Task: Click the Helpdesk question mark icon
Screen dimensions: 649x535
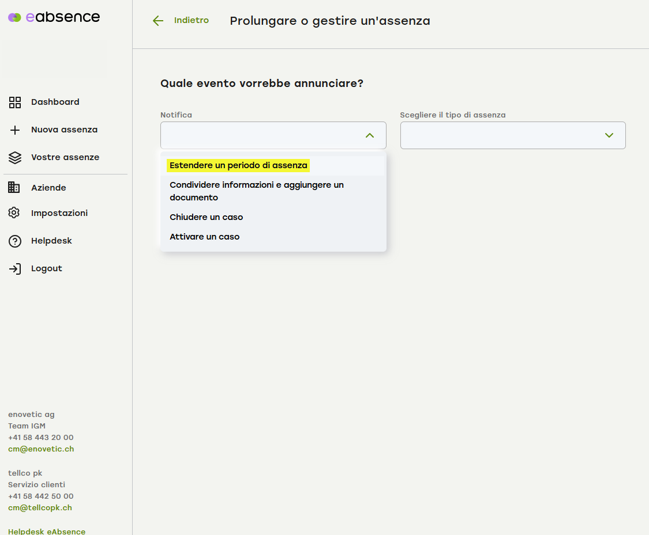Action: (15, 241)
